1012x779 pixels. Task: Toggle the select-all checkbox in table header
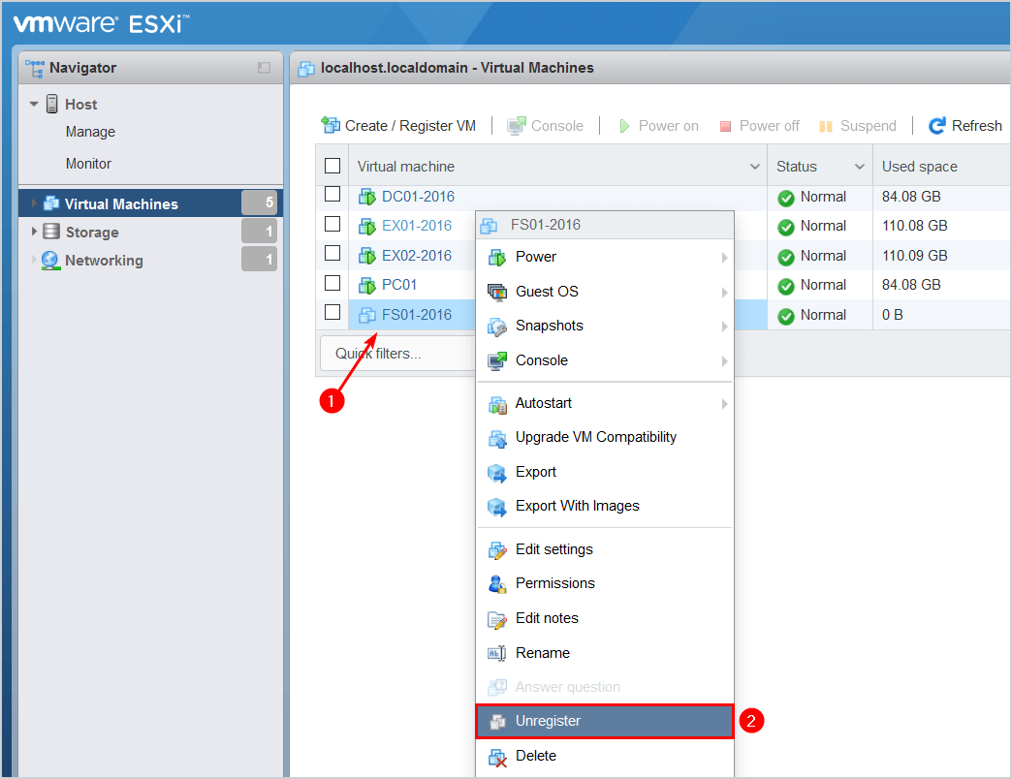coord(332,166)
